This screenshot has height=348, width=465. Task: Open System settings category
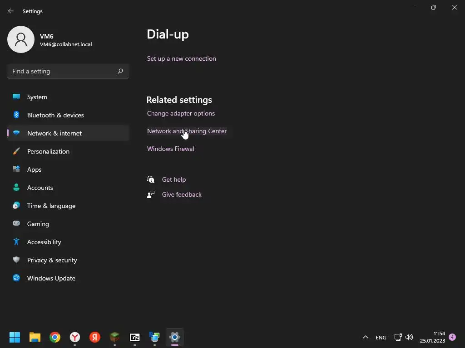(x=68, y=97)
